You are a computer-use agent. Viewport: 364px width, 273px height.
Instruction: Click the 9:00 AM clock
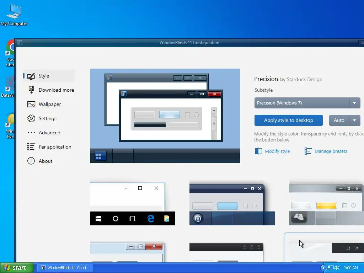(x=350, y=268)
